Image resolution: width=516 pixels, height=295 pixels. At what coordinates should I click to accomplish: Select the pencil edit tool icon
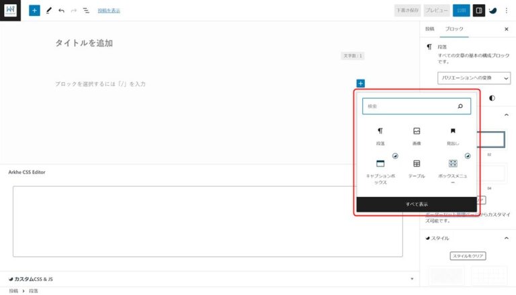(48, 11)
